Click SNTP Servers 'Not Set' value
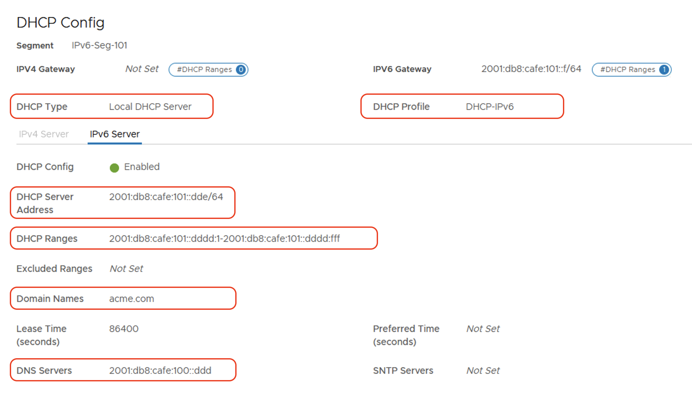This screenshot has height=417, width=692. click(x=483, y=371)
